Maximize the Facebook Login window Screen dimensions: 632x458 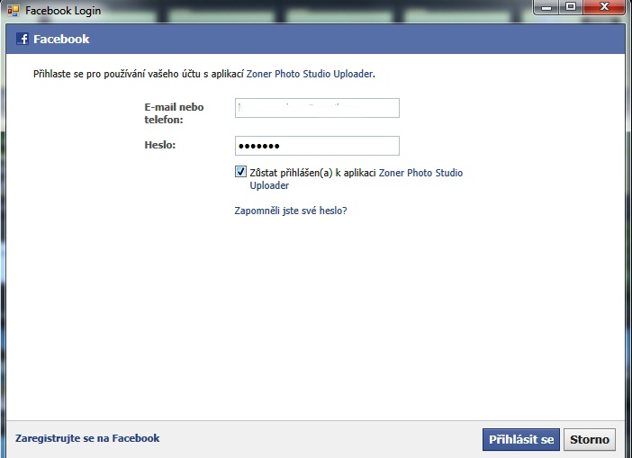571,7
